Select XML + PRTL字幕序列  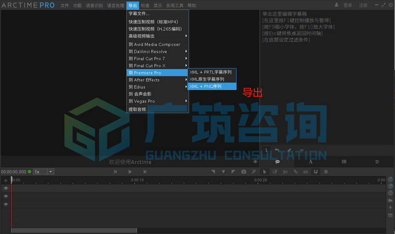tap(212, 72)
